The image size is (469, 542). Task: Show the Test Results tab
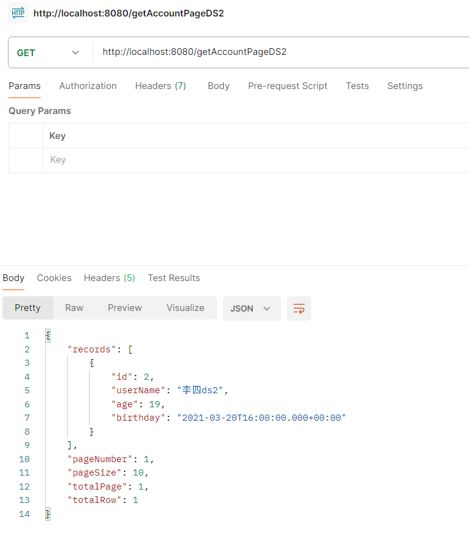[174, 278]
